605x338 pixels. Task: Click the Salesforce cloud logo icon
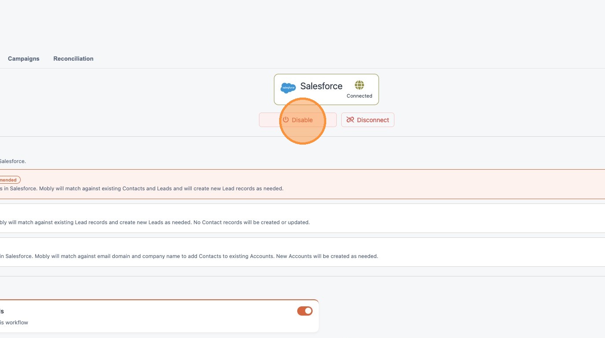click(288, 87)
